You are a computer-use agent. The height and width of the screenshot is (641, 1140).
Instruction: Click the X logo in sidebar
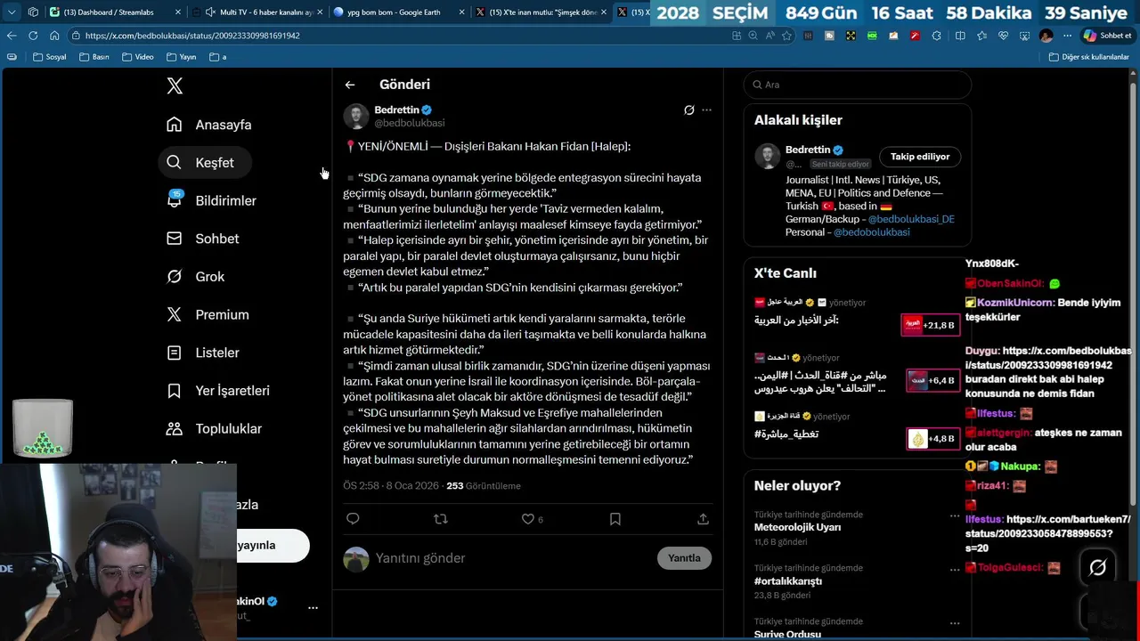(x=175, y=85)
